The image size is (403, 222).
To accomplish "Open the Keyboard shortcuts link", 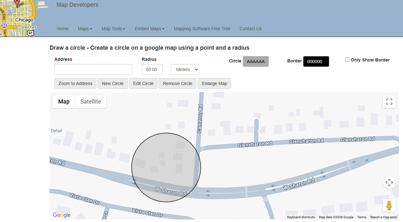I will click(x=301, y=217).
